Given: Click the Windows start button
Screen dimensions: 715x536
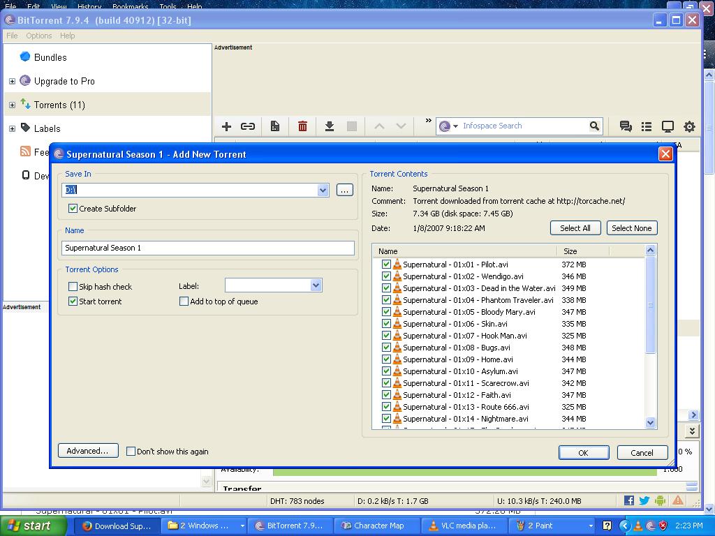Looking at the screenshot, I should pyautogui.click(x=33, y=526).
